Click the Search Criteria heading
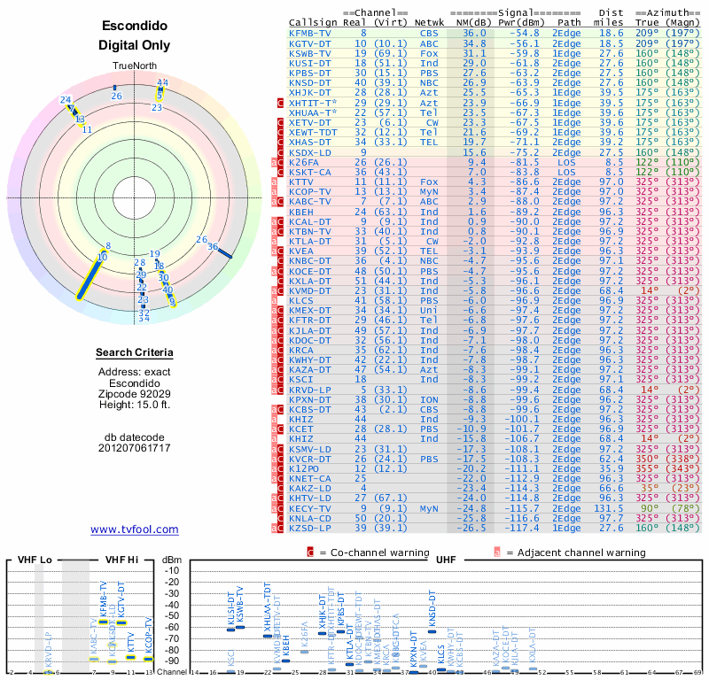Viewport: 709px width, 680px height. [135, 352]
